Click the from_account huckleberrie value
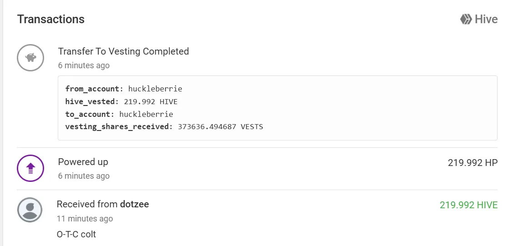The width and height of the screenshot is (508, 246). point(155,89)
